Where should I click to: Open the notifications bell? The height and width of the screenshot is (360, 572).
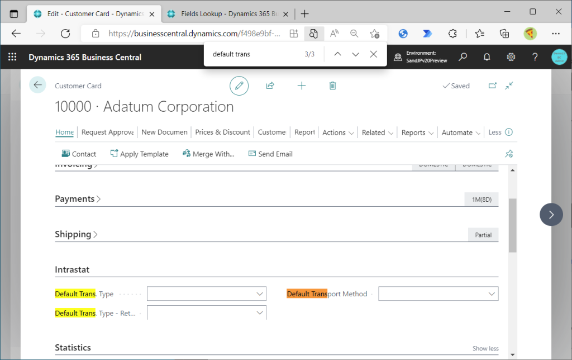tap(487, 57)
